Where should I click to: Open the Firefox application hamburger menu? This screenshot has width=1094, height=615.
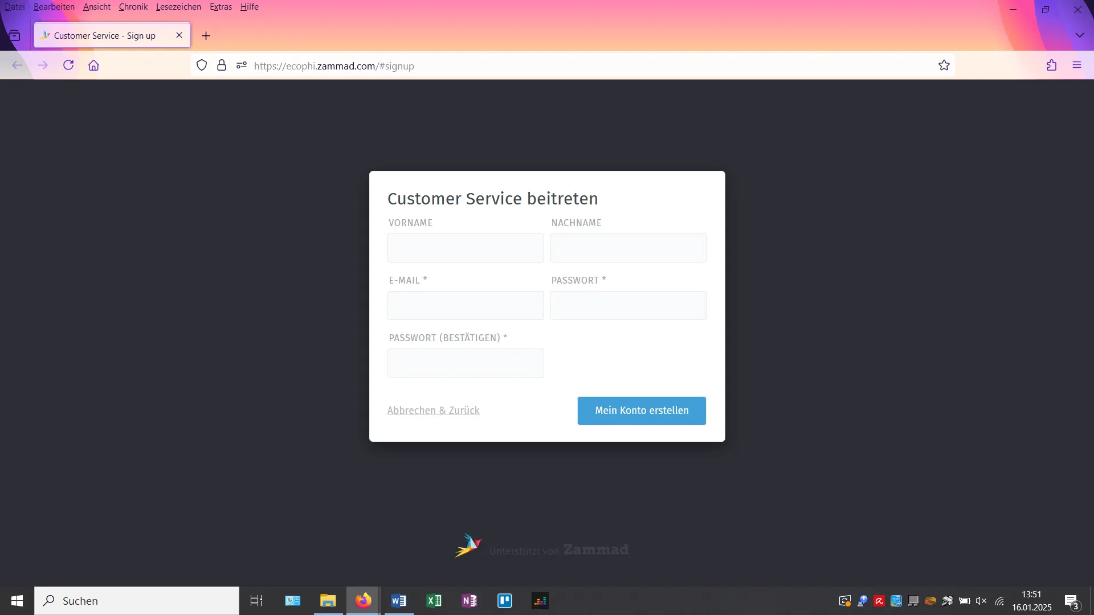click(x=1077, y=65)
